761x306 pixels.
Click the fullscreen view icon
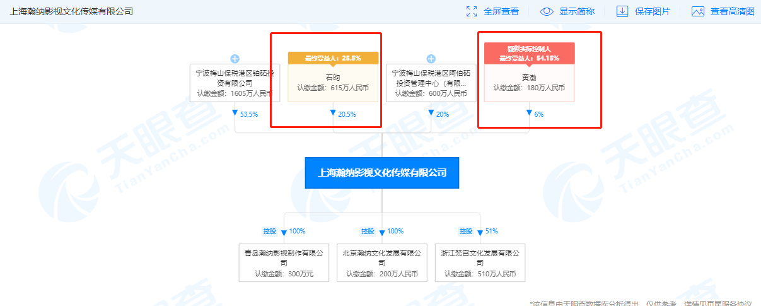coord(472,11)
